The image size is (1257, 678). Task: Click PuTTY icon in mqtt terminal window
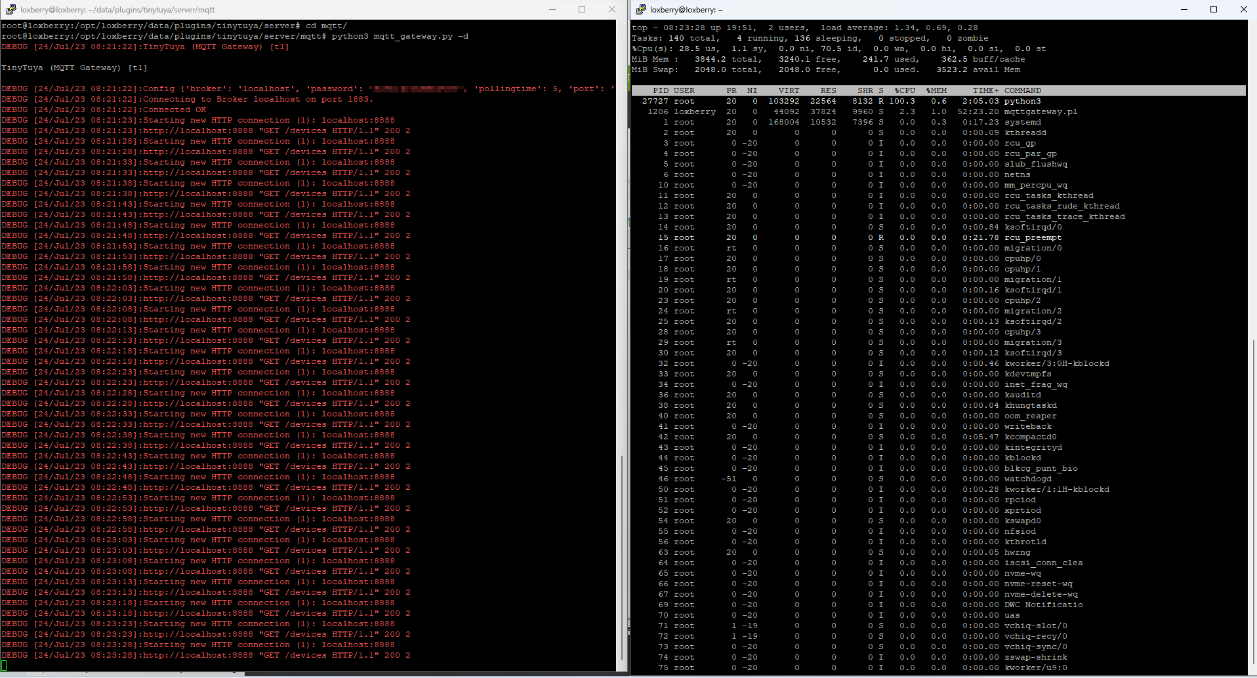[x=10, y=10]
